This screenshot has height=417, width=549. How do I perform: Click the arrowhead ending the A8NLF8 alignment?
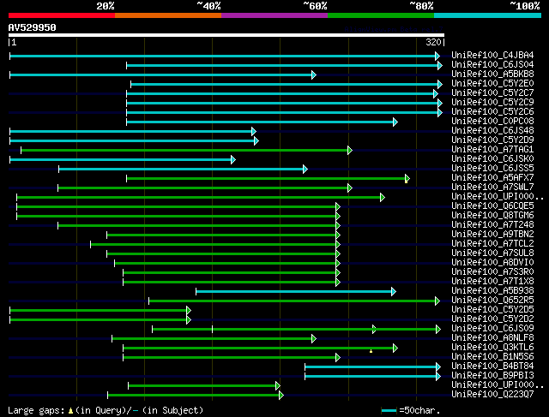[x=314, y=339]
